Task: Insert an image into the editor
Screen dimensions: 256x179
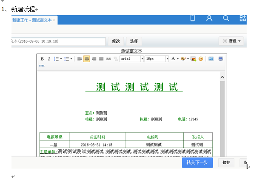Action: pos(193,59)
